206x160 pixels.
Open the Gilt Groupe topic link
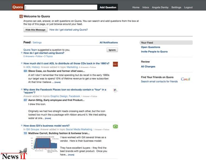tap(33, 129)
